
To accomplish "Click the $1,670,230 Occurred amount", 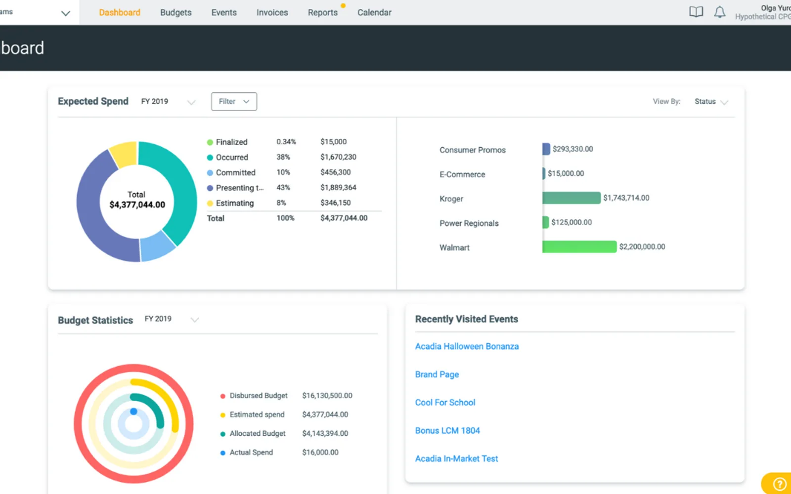I will (x=338, y=157).
